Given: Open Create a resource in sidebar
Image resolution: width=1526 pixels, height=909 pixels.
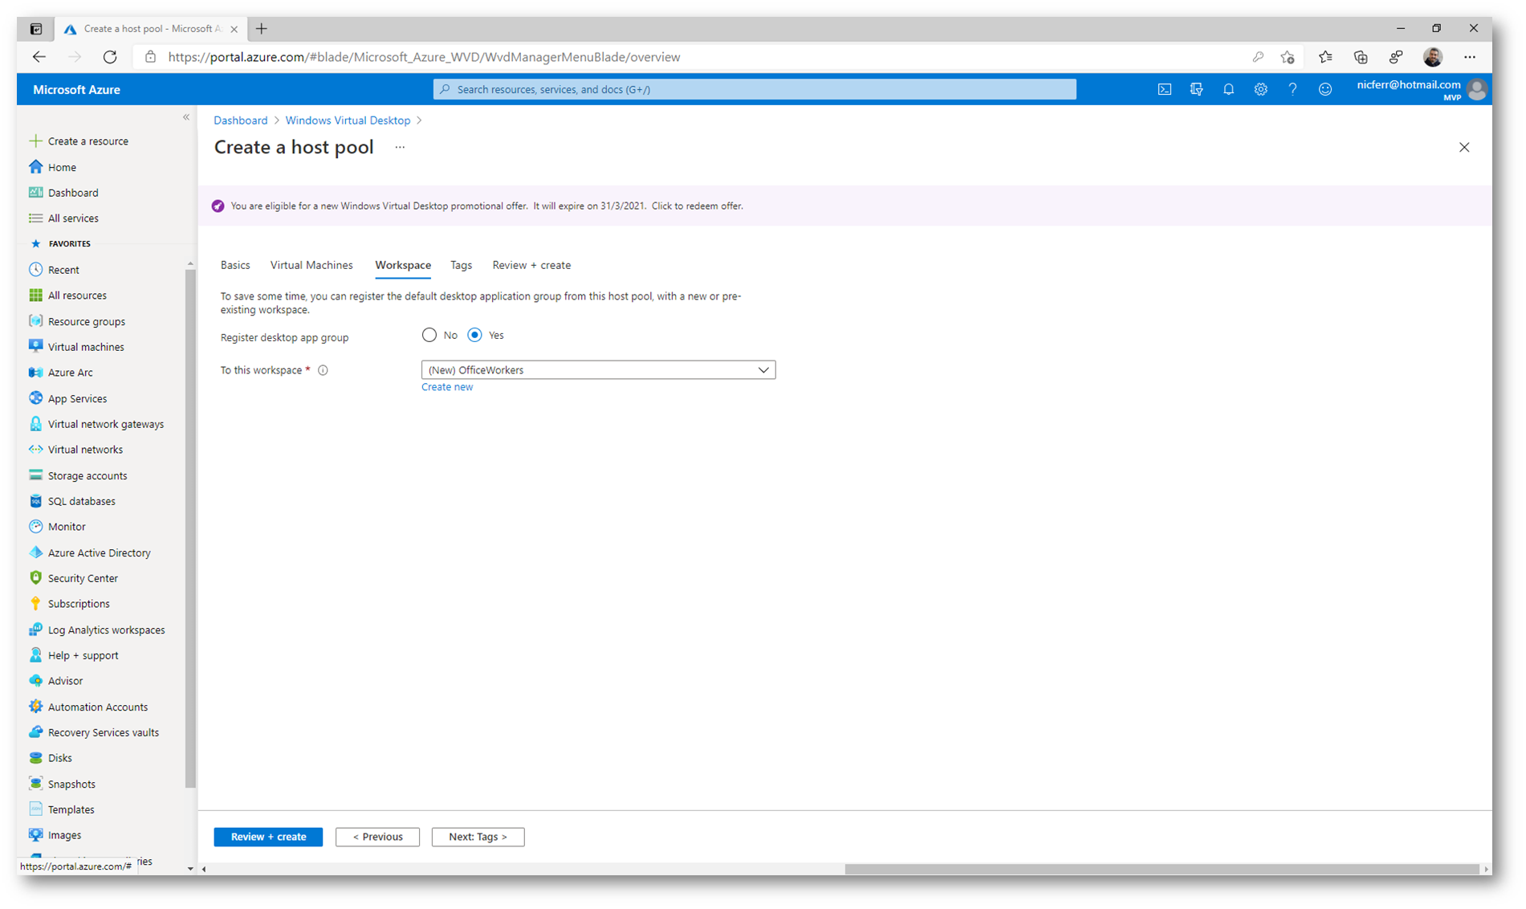Looking at the screenshot, I should tap(79, 141).
